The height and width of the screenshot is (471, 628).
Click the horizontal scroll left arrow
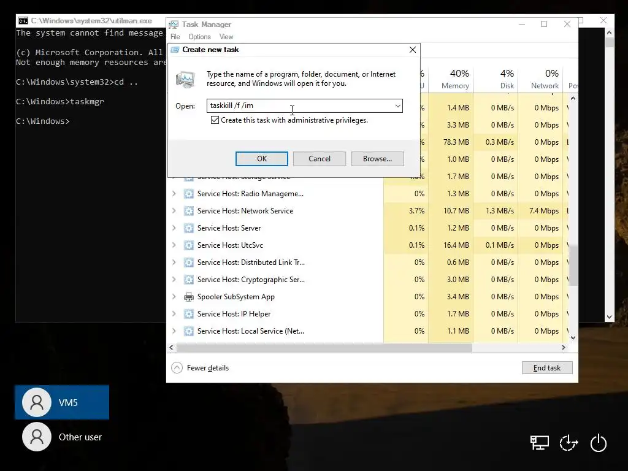[172, 347]
